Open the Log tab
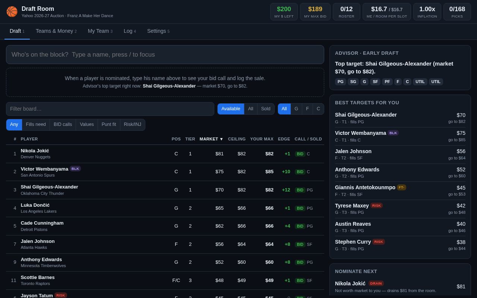Viewport: 477px width, 298px height. [x=130, y=31]
